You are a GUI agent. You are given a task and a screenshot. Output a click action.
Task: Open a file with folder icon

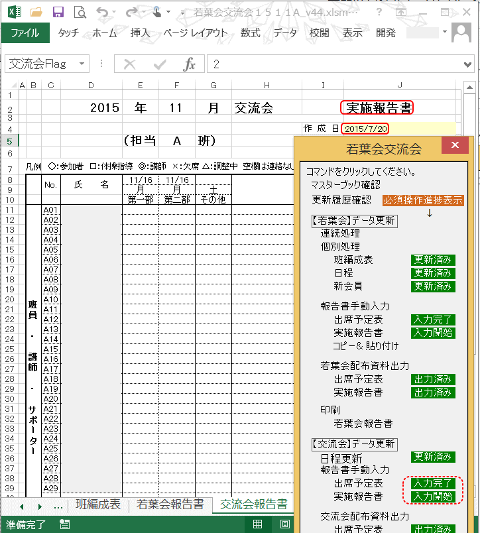tap(36, 13)
